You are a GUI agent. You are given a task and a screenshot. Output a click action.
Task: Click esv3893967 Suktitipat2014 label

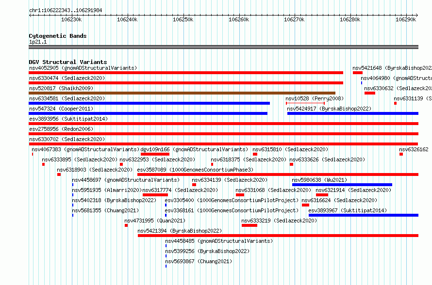click(x=348, y=210)
